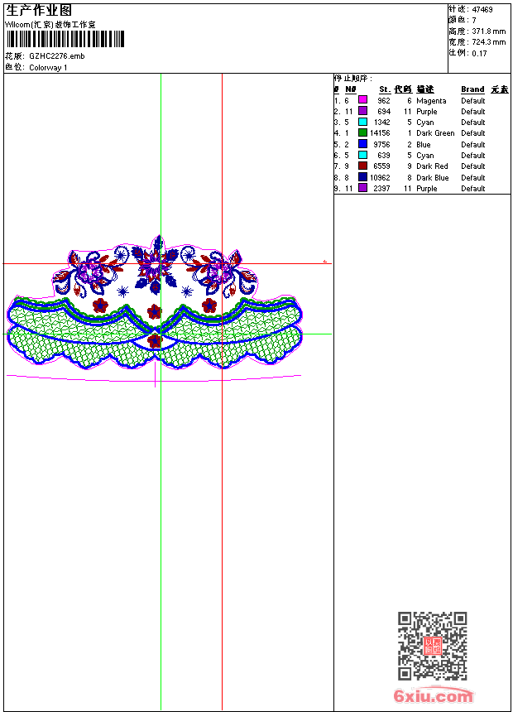Click the Wilcom studio name line

[x=50, y=25]
